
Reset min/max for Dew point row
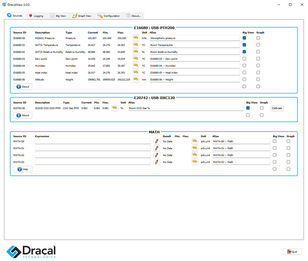tap(136, 58)
